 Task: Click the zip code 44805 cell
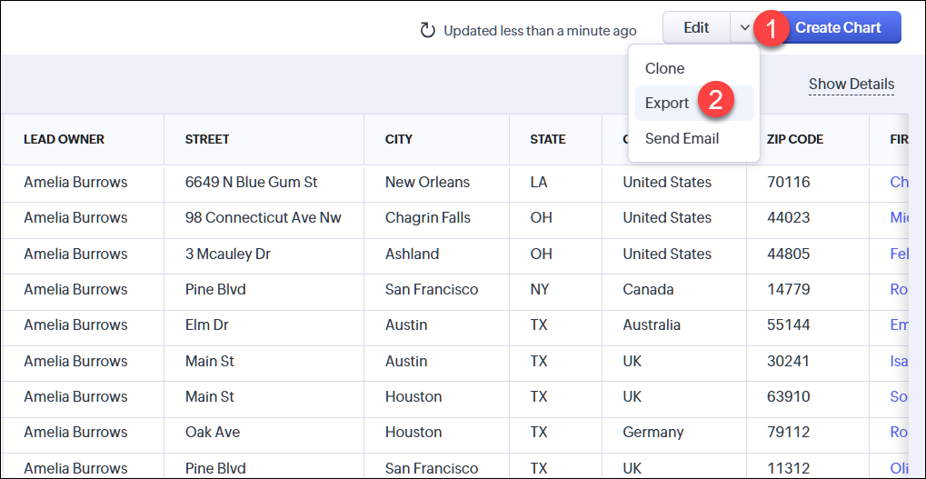click(788, 254)
